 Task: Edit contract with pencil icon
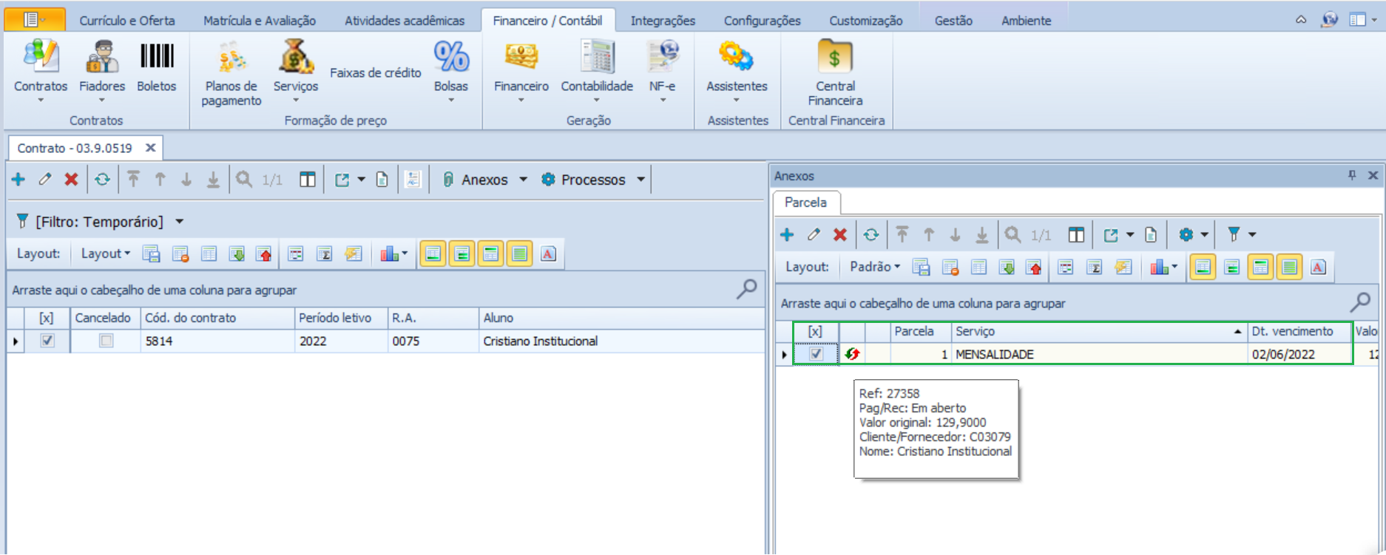pos(45,180)
